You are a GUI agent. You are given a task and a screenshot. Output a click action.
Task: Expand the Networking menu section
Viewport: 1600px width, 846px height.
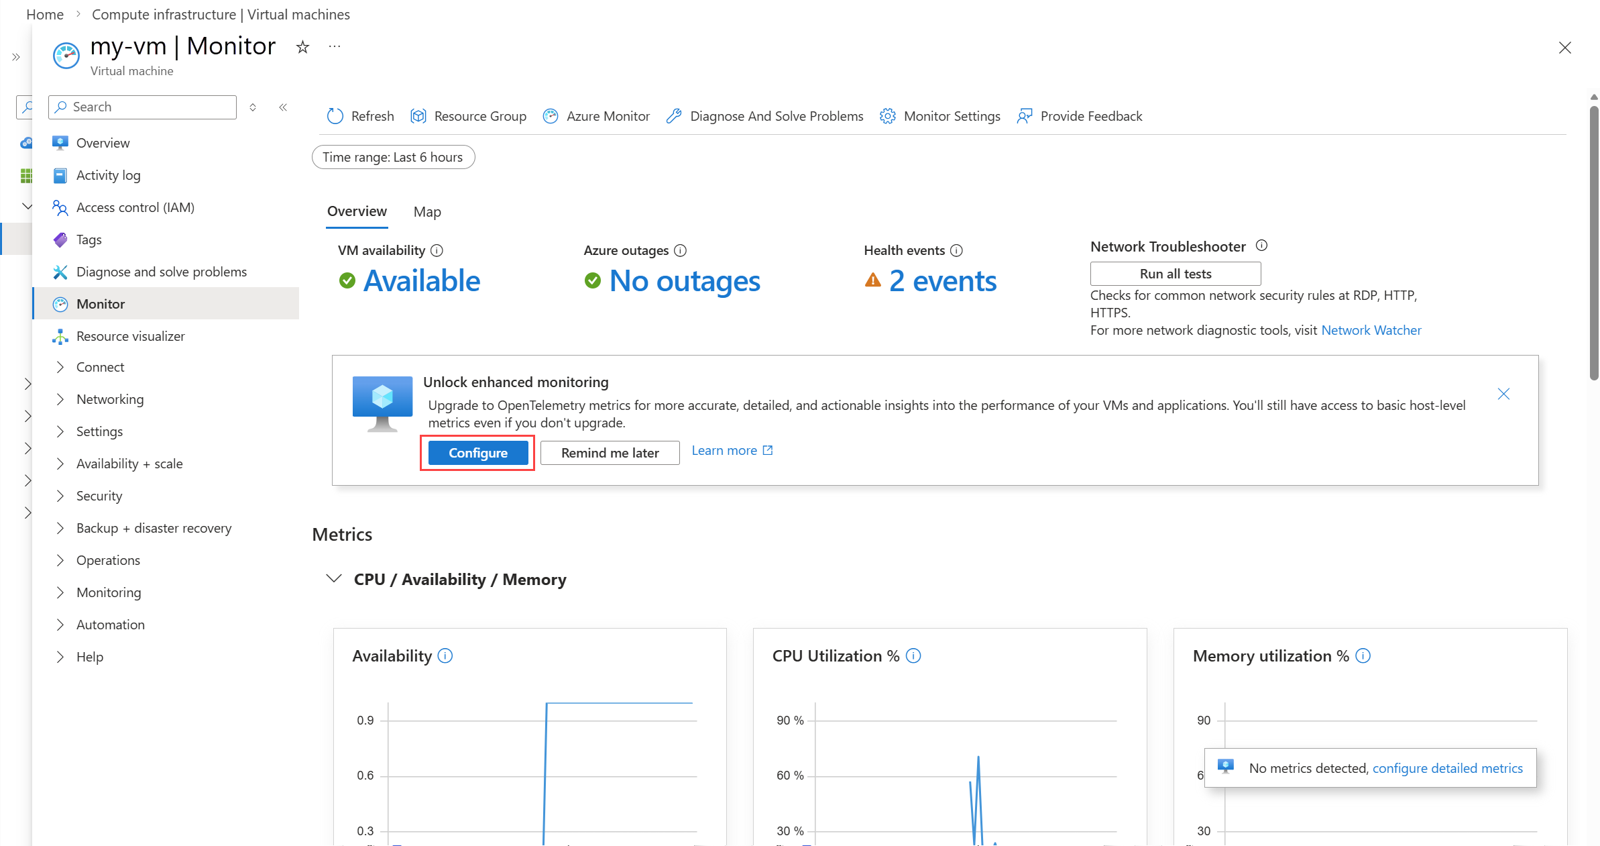point(60,399)
